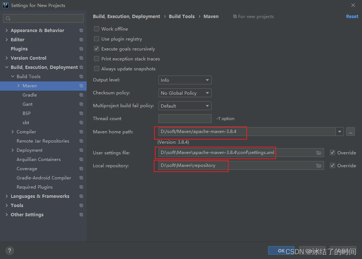
Task: Open Maven home path dropdown arrow
Action: coord(340,132)
